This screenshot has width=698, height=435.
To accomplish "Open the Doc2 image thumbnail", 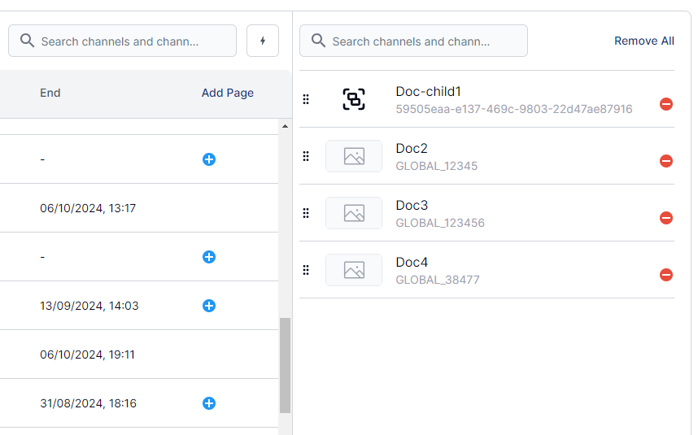I will 353,156.
